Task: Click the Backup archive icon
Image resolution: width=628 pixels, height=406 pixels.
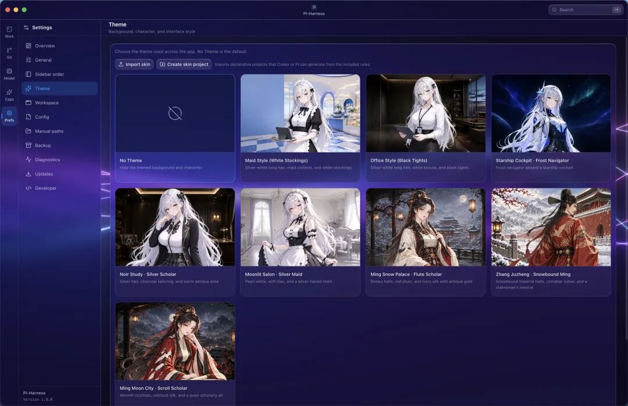Action: click(28, 145)
